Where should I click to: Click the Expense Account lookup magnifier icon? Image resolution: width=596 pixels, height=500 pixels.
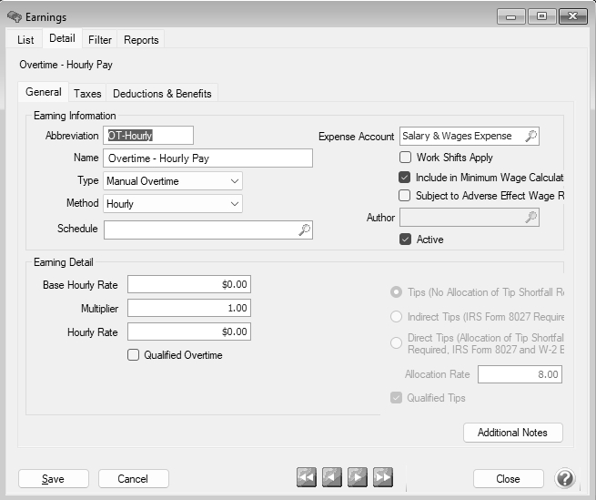pos(531,136)
